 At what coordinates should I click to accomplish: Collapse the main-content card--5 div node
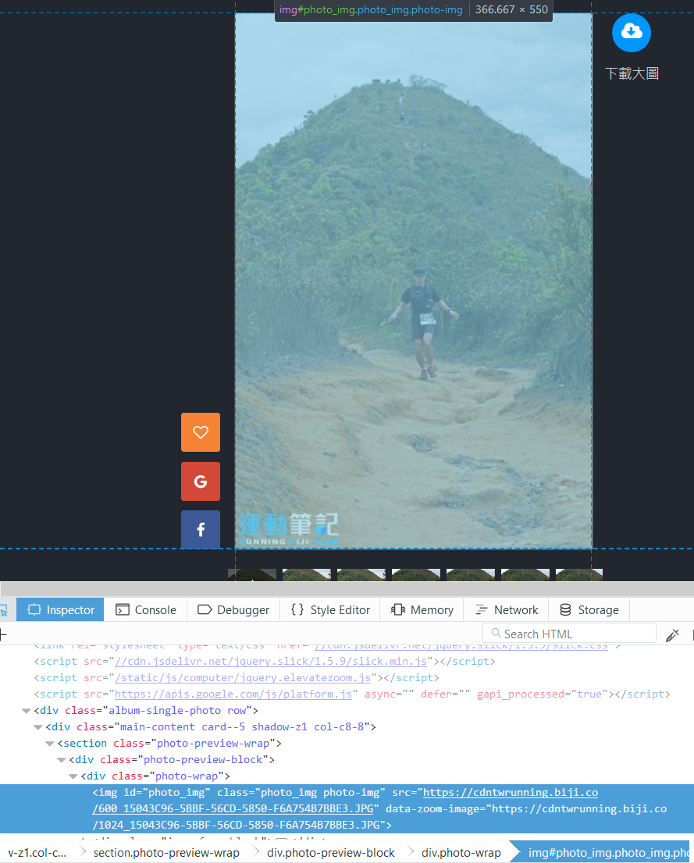pos(38,727)
